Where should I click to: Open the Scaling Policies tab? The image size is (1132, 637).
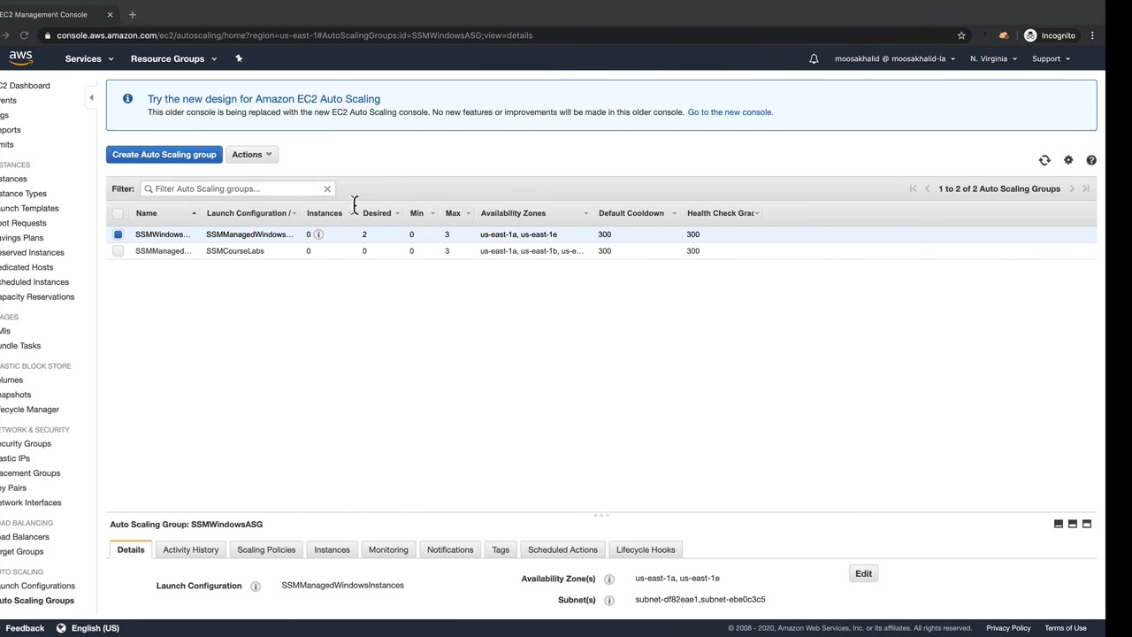pos(266,549)
